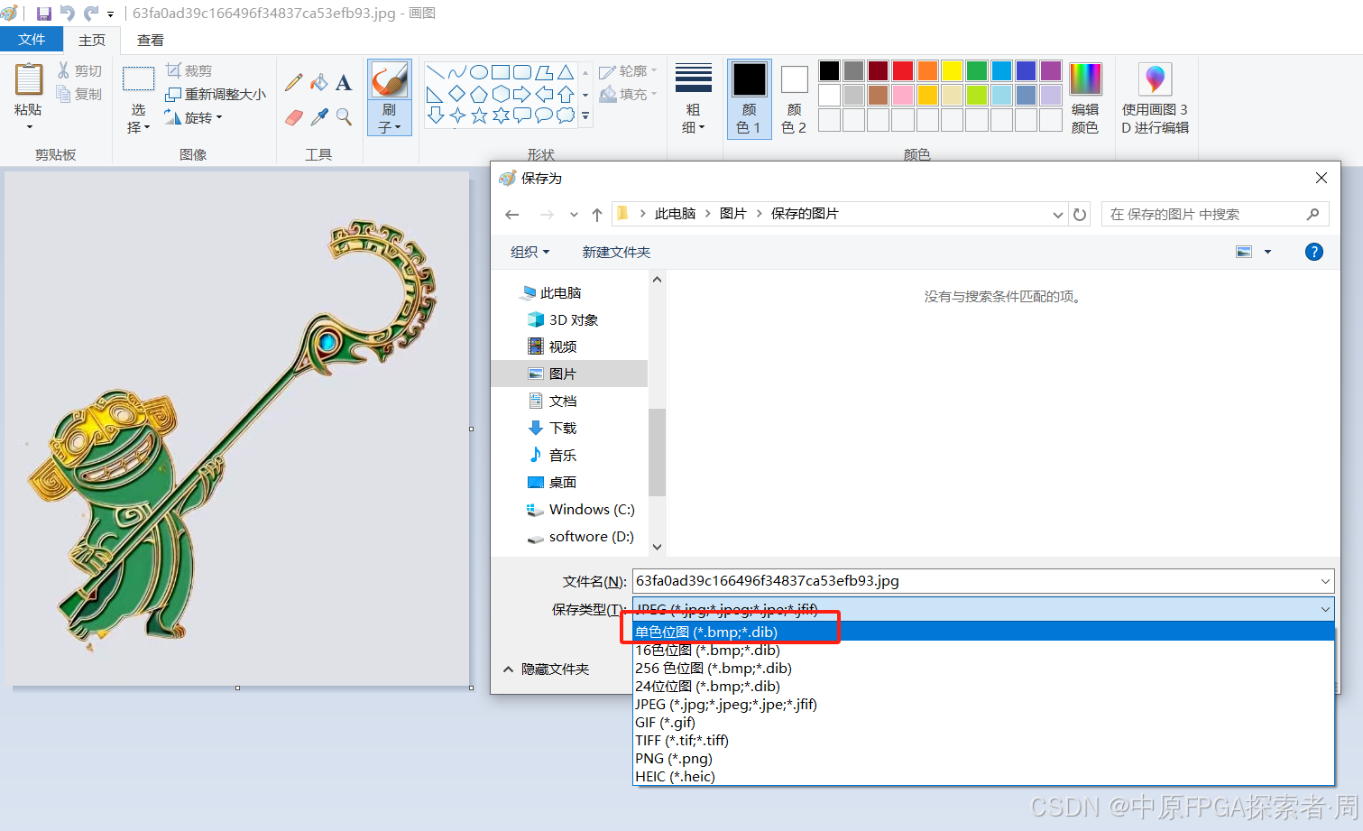Open Edit with Paint 3D button
Viewport: 1363px width, 831px height.
pos(1155,97)
